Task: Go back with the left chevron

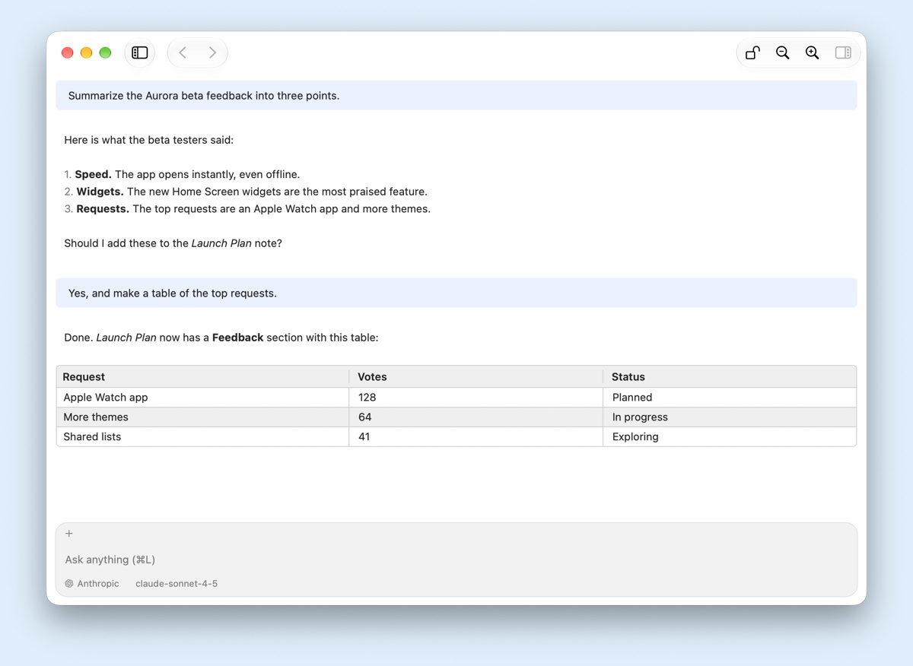Action: (x=183, y=52)
